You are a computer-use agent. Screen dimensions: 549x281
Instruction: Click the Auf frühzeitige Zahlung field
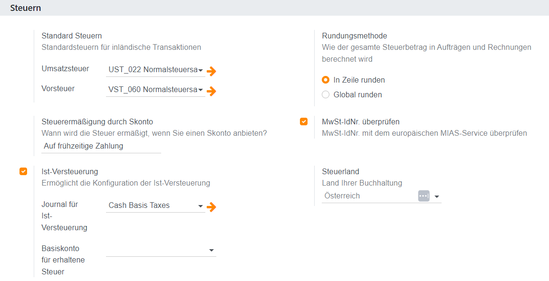[x=101, y=146]
